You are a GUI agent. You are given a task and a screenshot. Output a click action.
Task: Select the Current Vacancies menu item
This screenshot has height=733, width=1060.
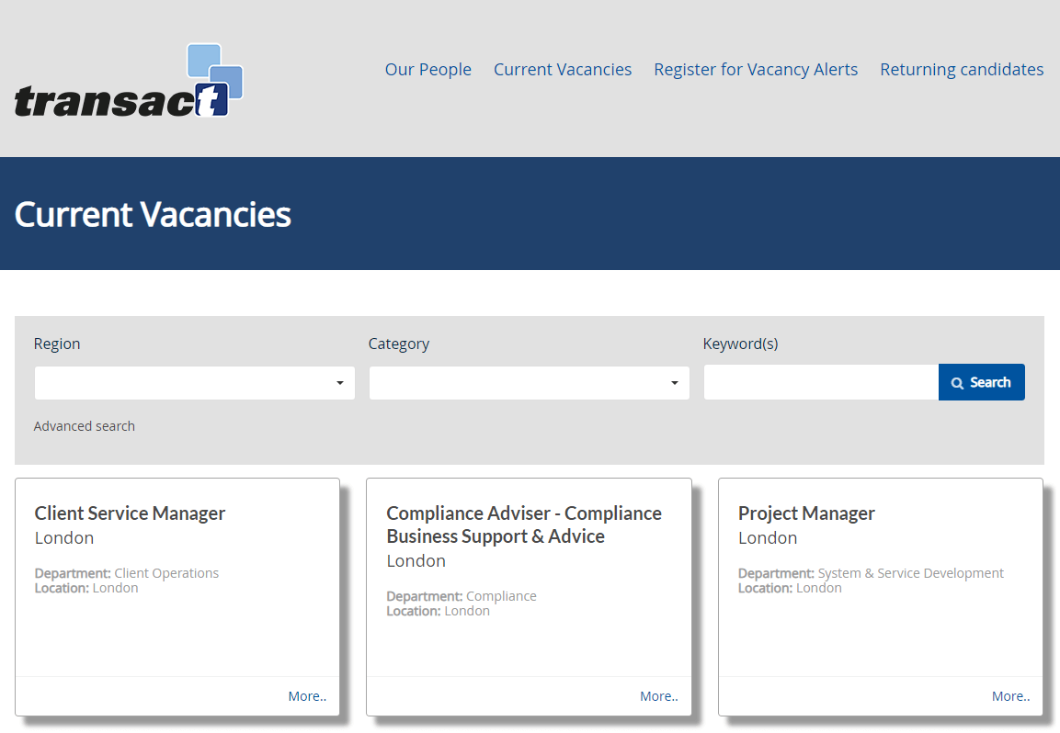tap(562, 69)
